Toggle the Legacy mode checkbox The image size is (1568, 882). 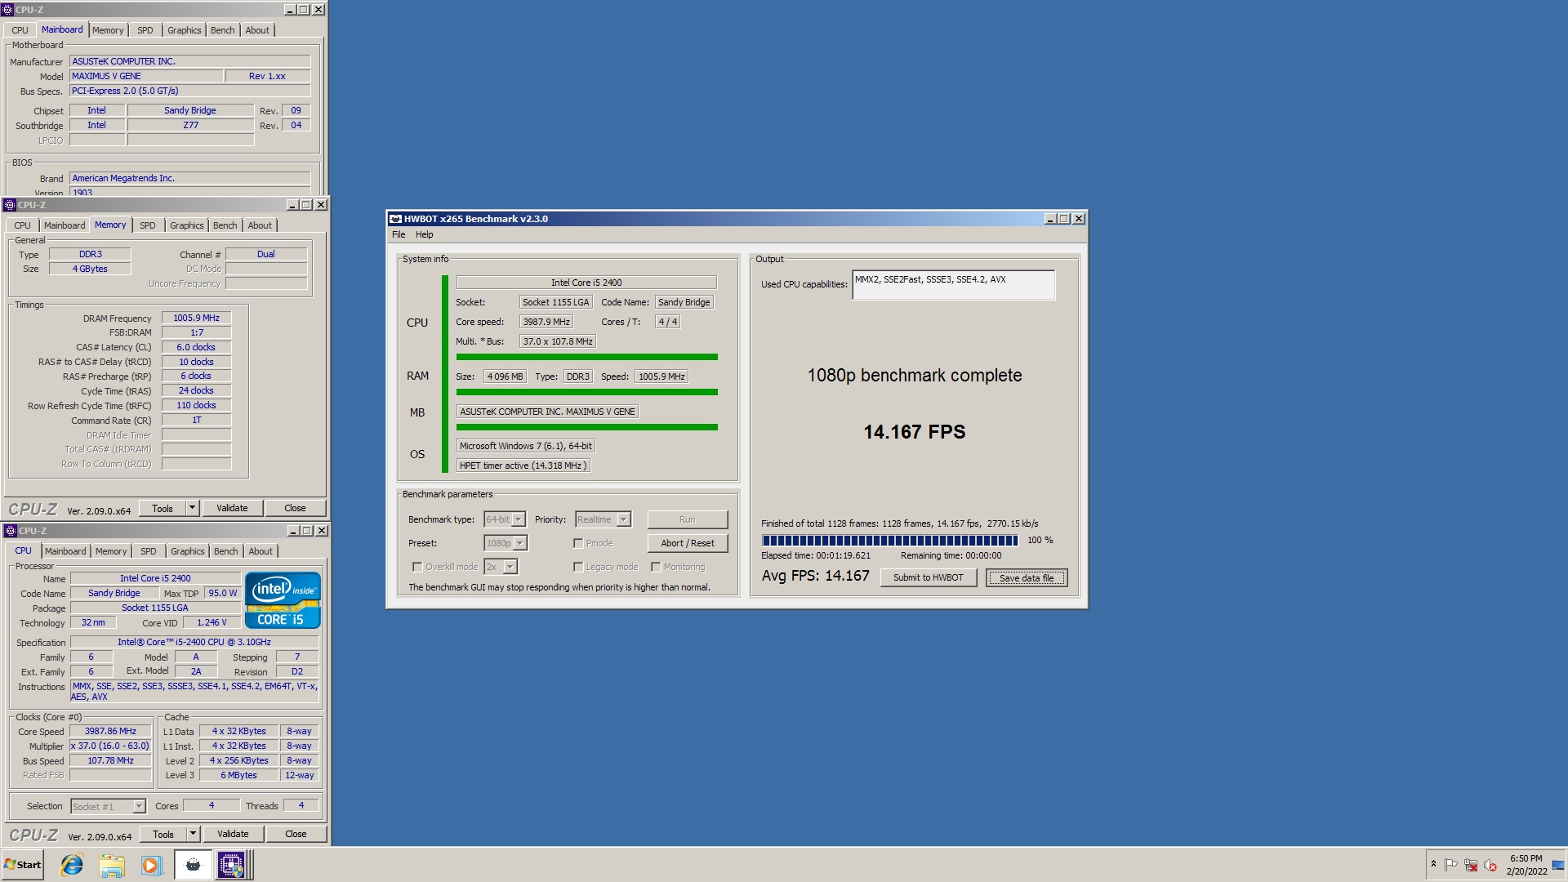pyautogui.click(x=578, y=567)
